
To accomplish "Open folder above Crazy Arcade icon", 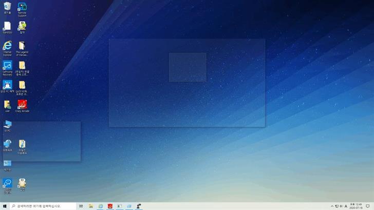I will pyautogui.click(x=22, y=88).
